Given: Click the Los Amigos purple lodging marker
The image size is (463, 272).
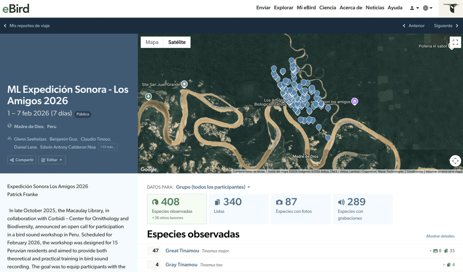Looking at the screenshot, I should (354, 102).
